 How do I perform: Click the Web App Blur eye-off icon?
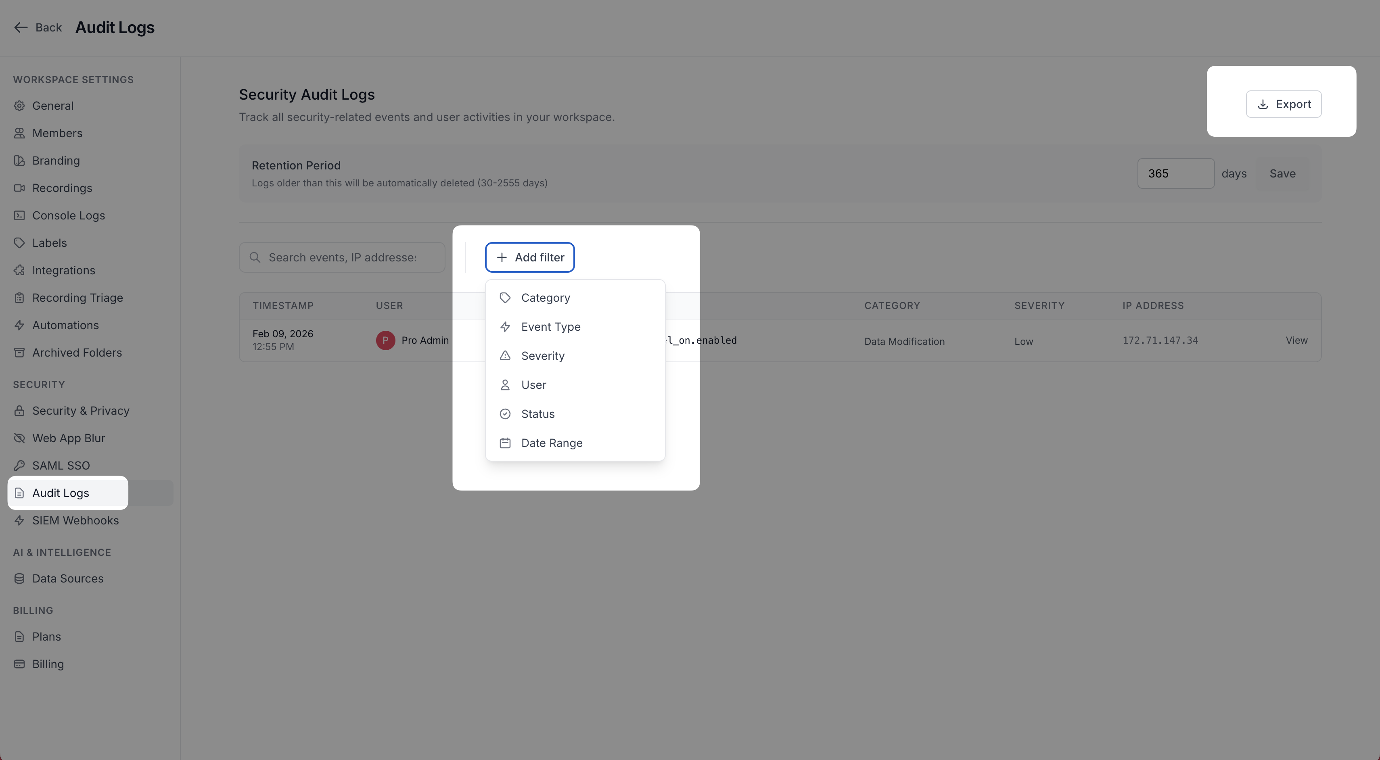point(19,438)
